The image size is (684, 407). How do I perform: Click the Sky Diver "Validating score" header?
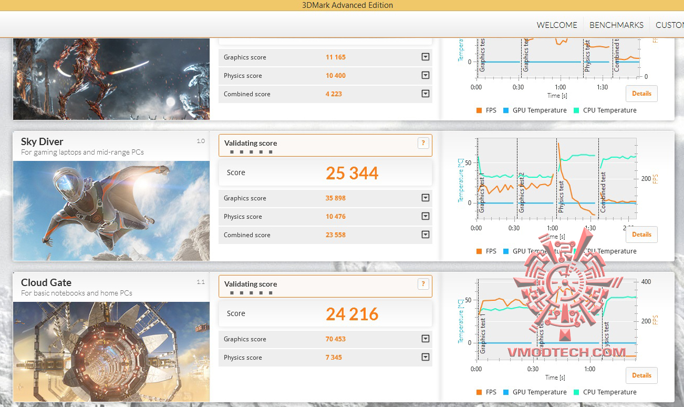click(x=251, y=143)
